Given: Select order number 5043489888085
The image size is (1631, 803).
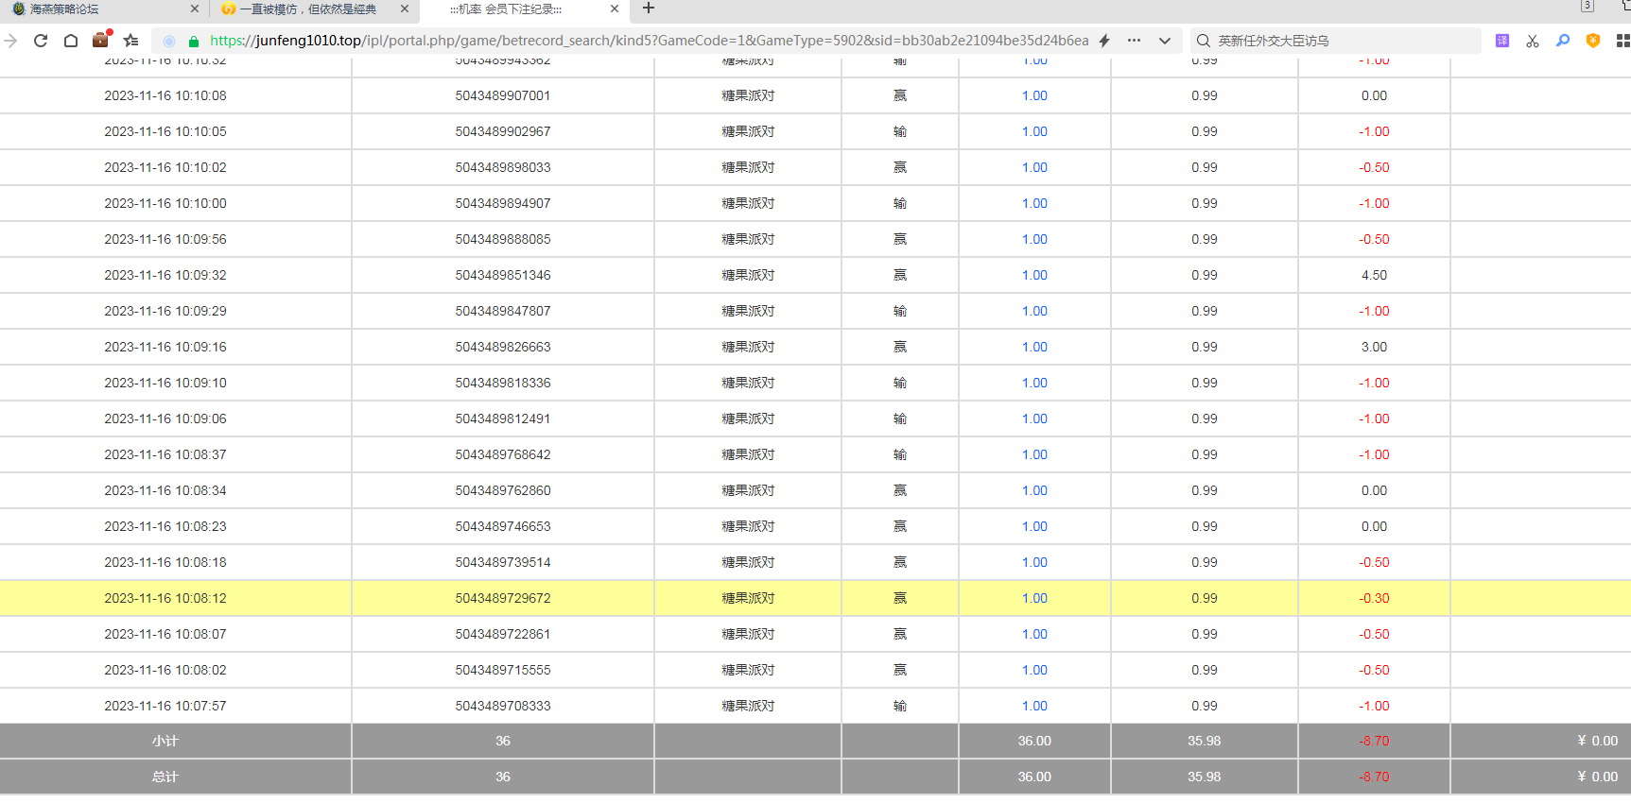Looking at the screenshot, I should pyautogui.click(x=503, y=239).
